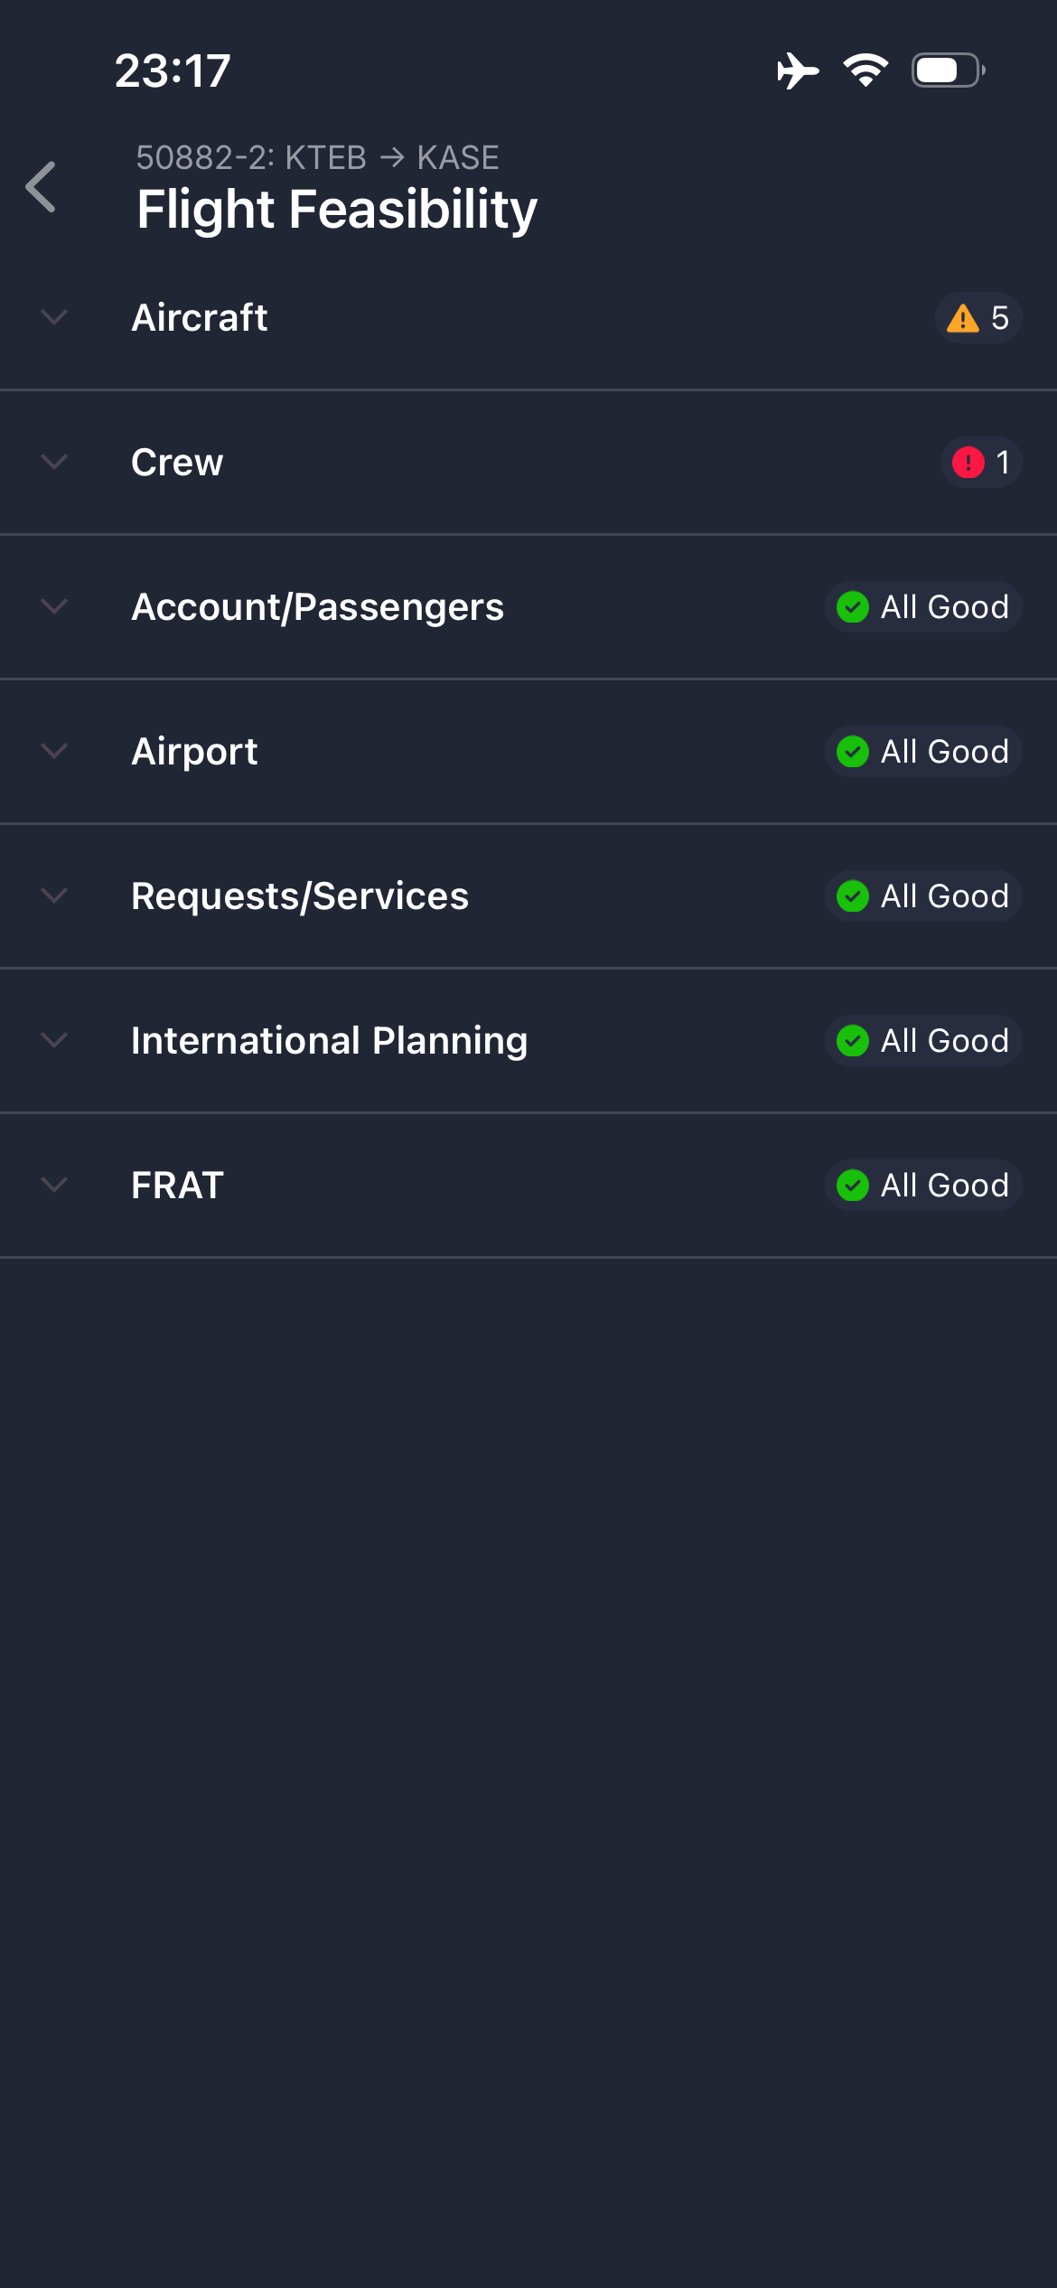
Task: Click the FRAT green checkmark icon
Action: (x=853, y=1186)
